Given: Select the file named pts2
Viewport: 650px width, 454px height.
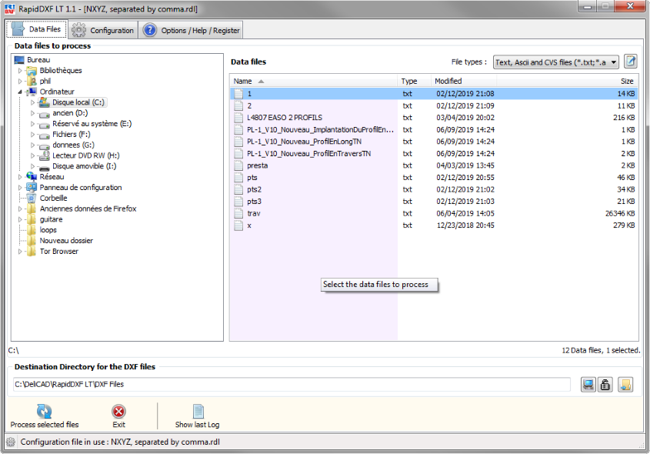Looking at the screenshot, I should click(x=434, y=189).
